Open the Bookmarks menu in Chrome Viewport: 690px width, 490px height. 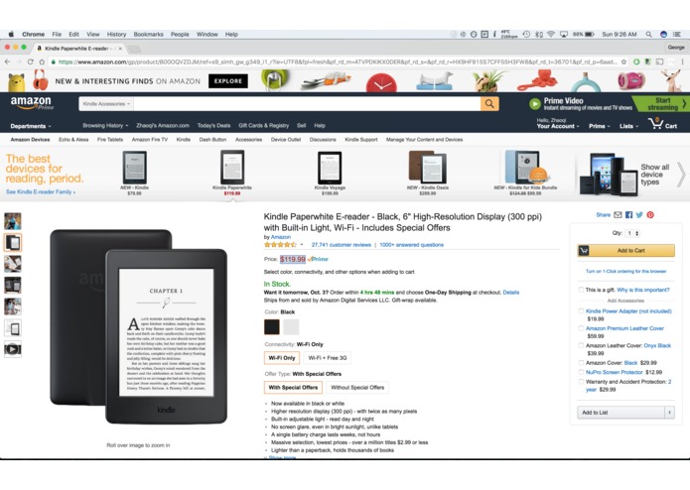coord(148,35)
